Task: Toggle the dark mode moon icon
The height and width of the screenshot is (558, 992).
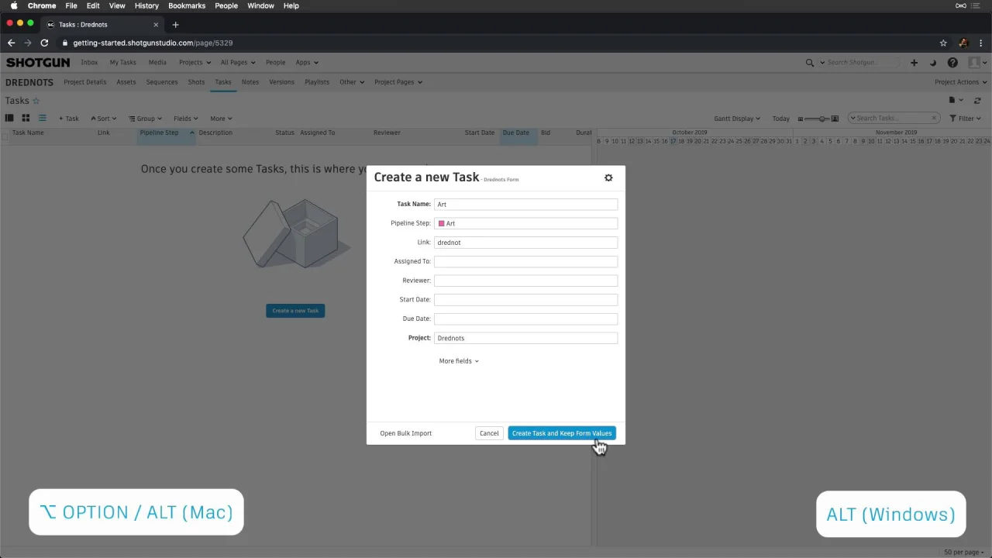Action: tap(933, 63)
